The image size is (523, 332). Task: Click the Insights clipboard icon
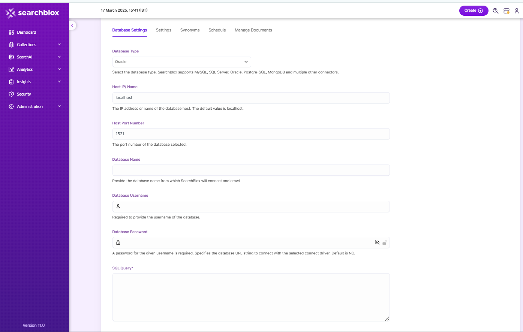pos(11,82)
